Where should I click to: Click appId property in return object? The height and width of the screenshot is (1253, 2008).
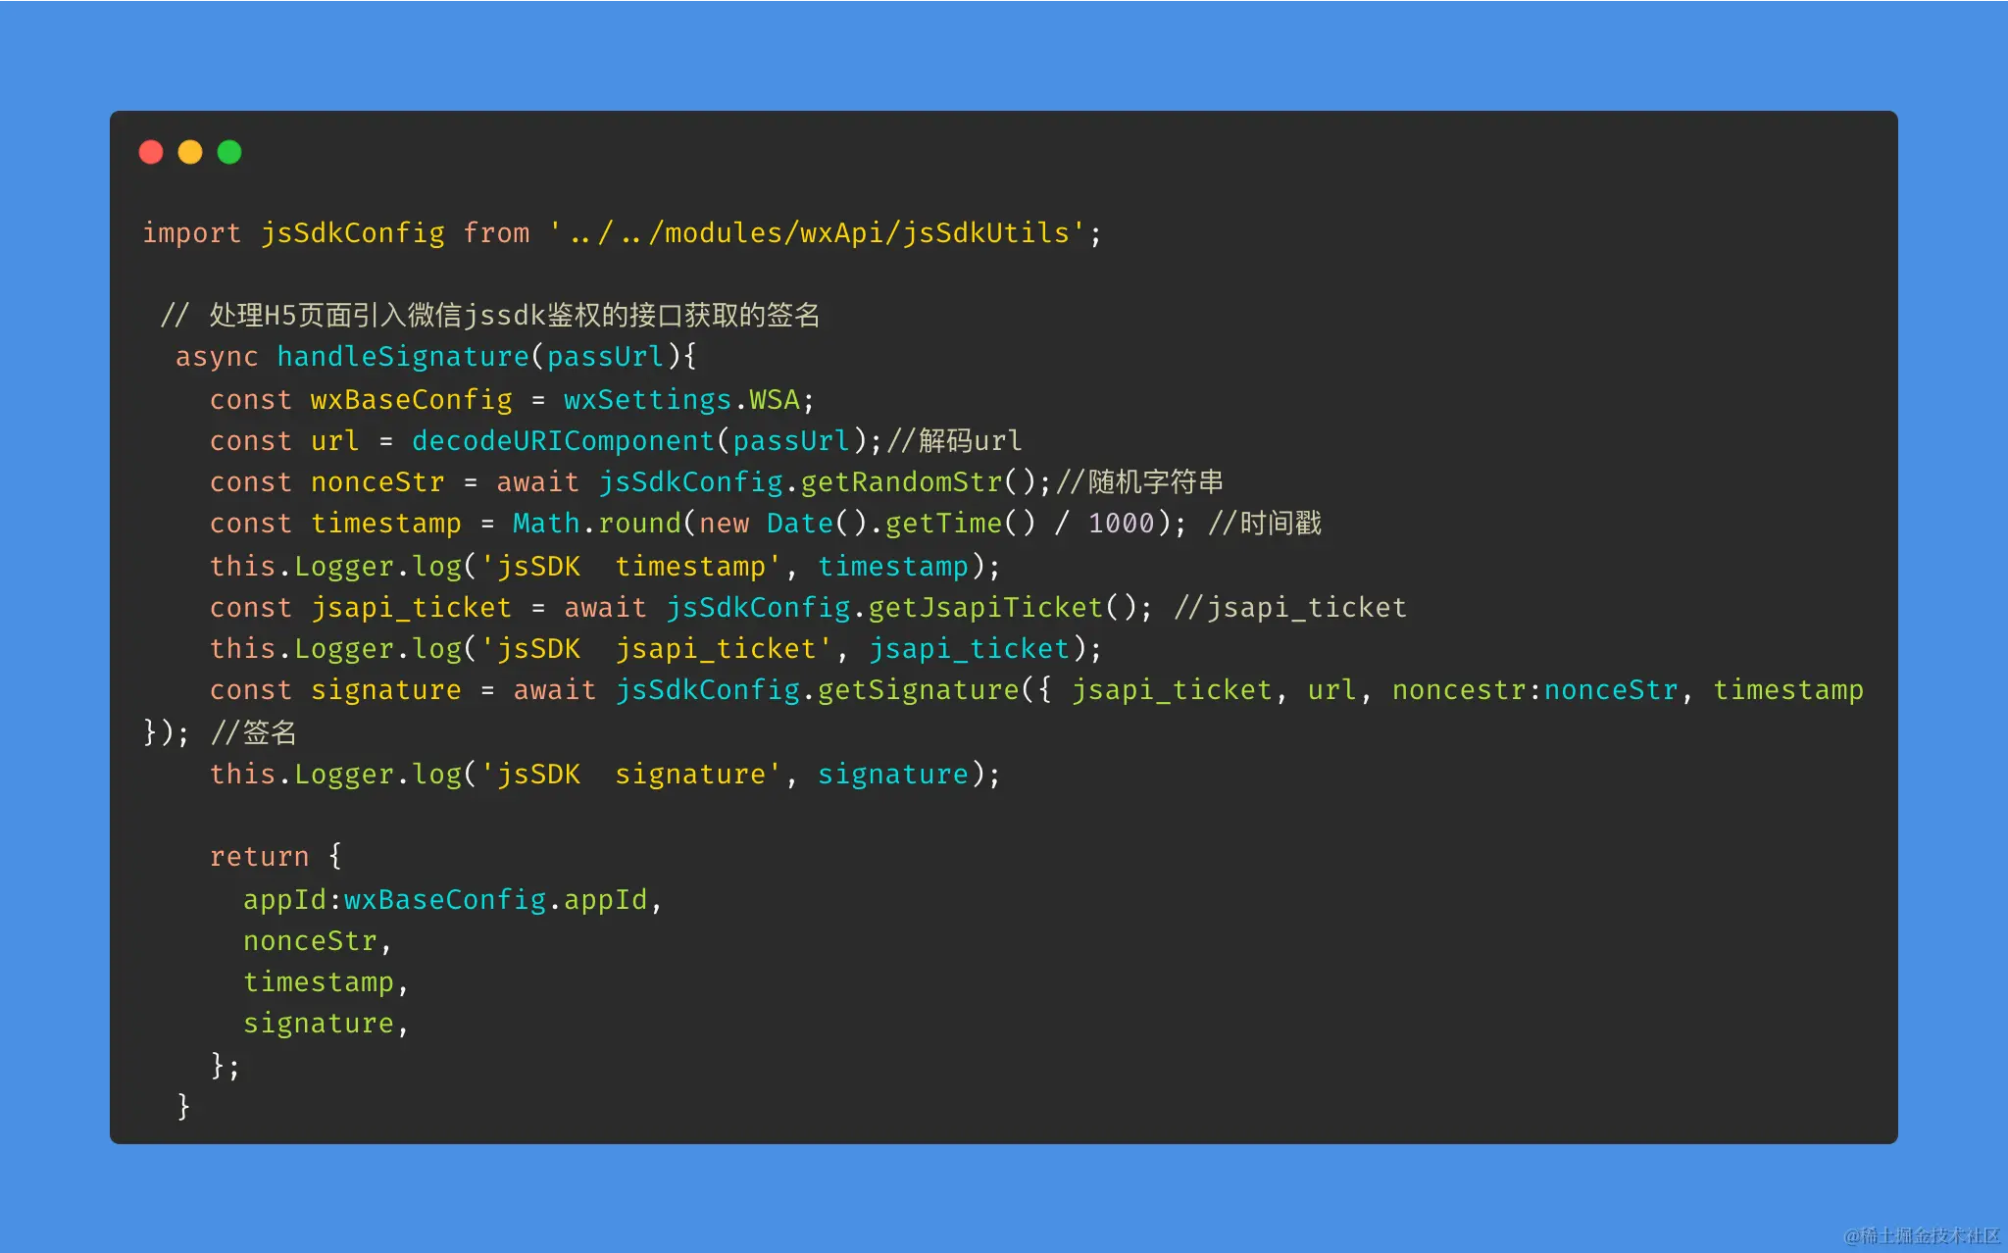point(284,900)
